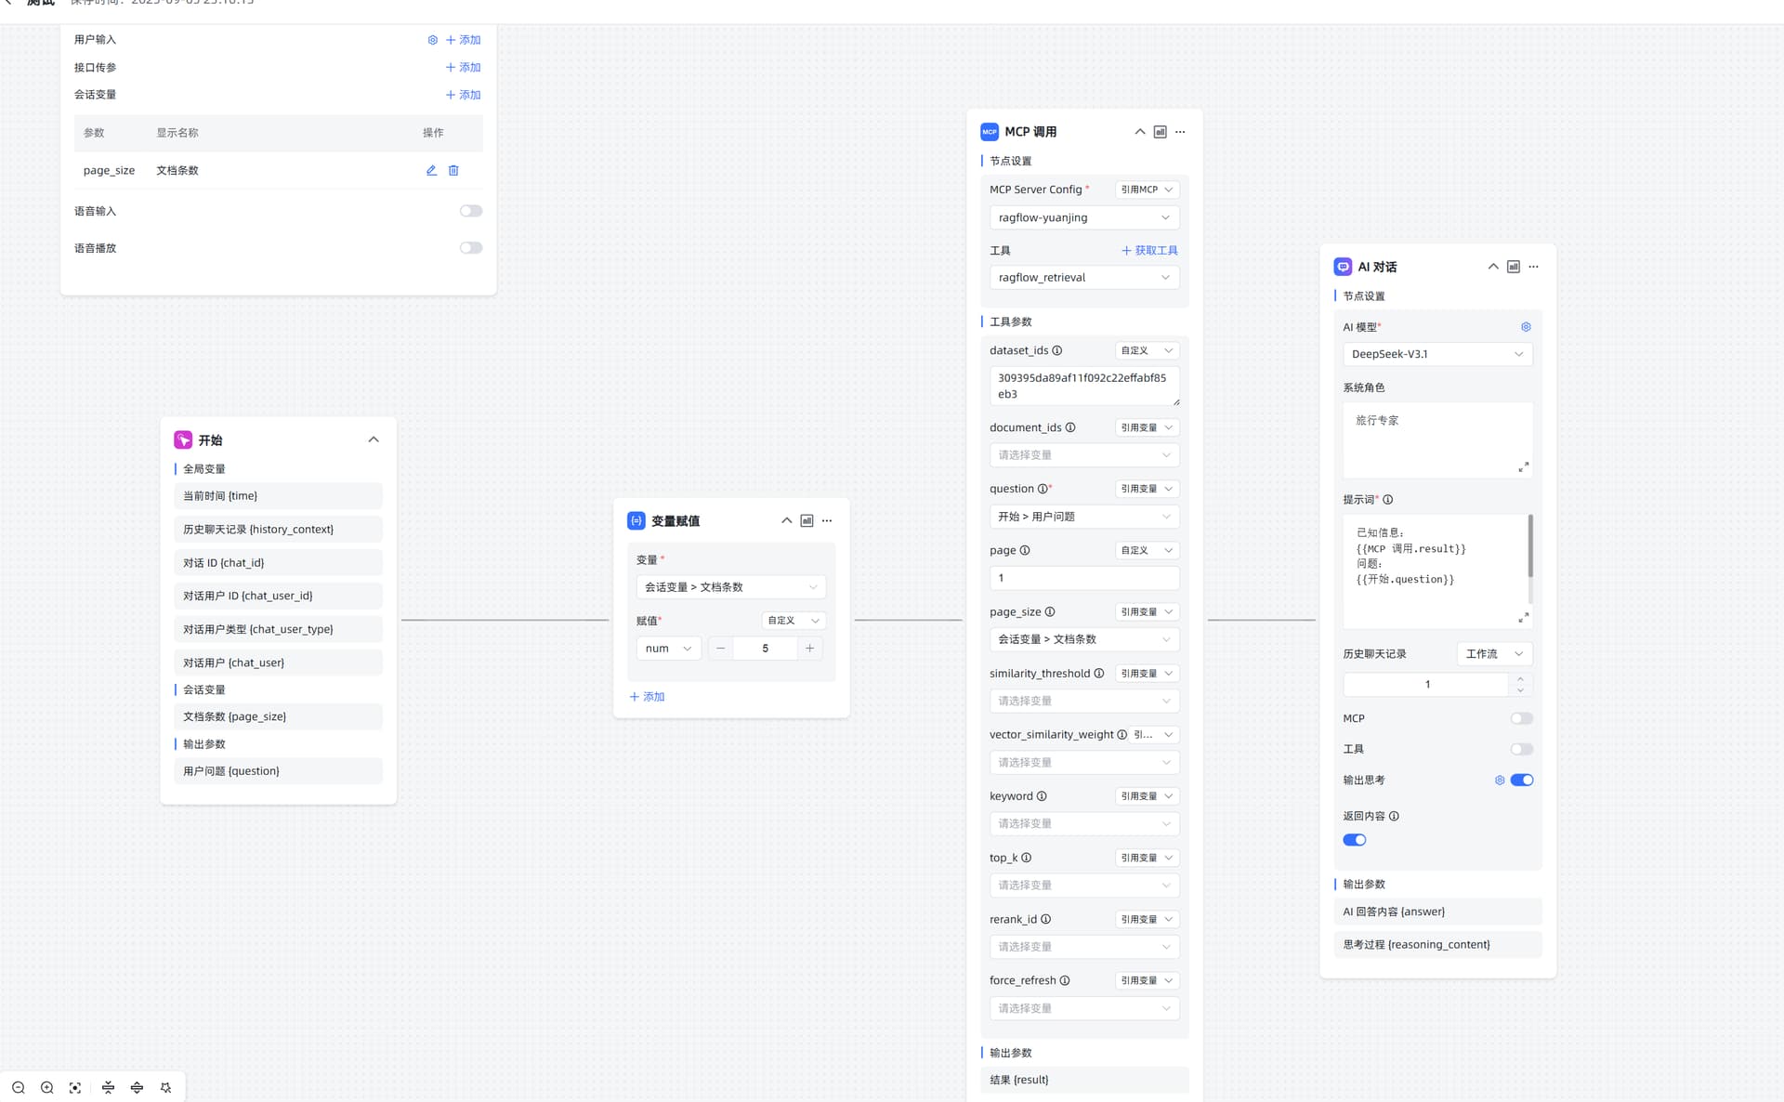Open AI 对话 node more options
This screenshot has height=1102, width=1784.
pos(1533,267)
